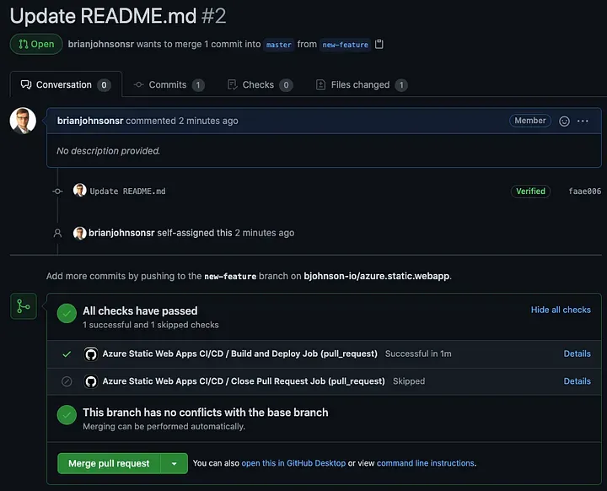Screen dimensions: 607x491
Task: Add a reaction with the smiley icon
Action: (x=564, y=121)
